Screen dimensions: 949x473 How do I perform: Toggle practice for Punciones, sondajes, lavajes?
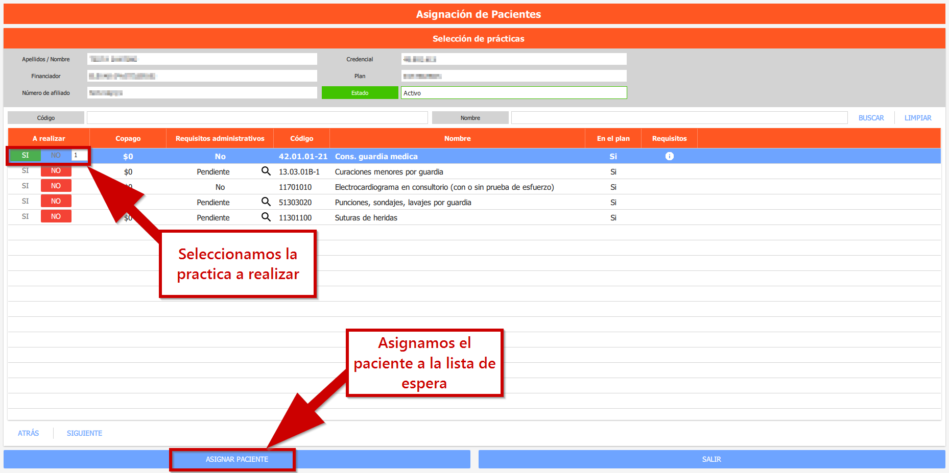click(x=40, y=202)
